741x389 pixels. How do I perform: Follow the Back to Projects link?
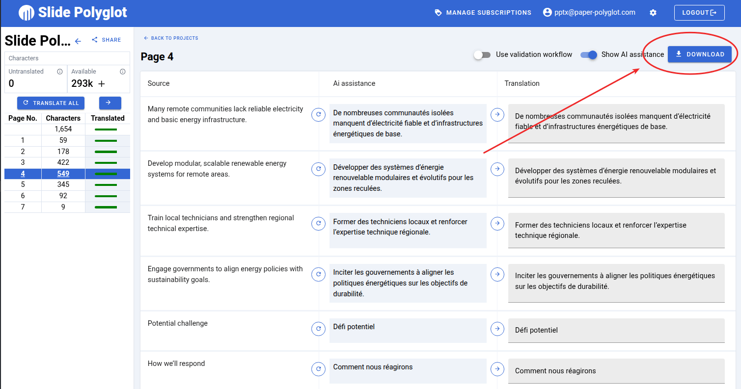171,38
